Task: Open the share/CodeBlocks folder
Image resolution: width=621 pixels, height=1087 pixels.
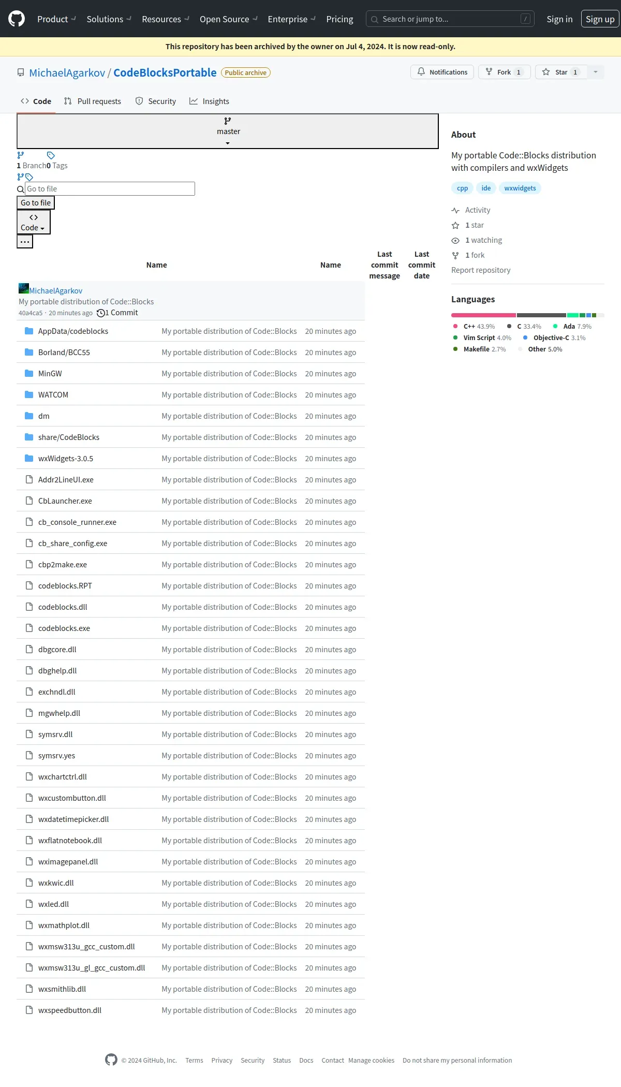Action: click(69, 437)
